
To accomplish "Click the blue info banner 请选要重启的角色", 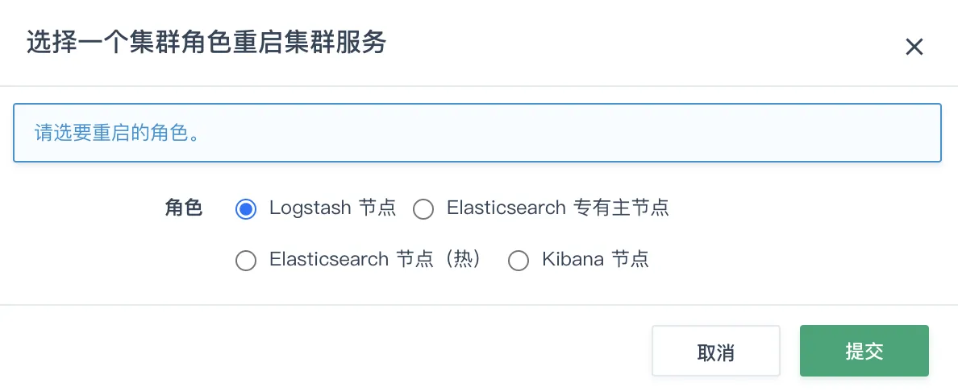I will [477, 133].
